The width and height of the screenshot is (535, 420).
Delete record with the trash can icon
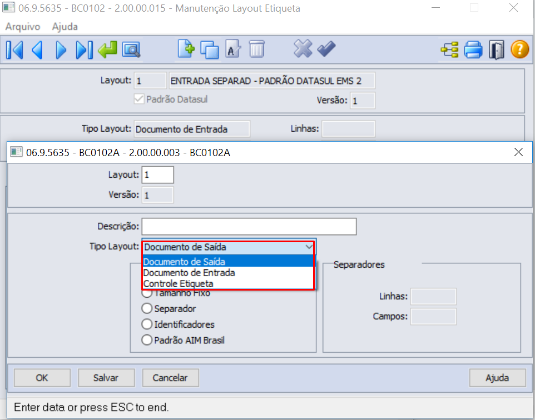click(x=256, y=49)
